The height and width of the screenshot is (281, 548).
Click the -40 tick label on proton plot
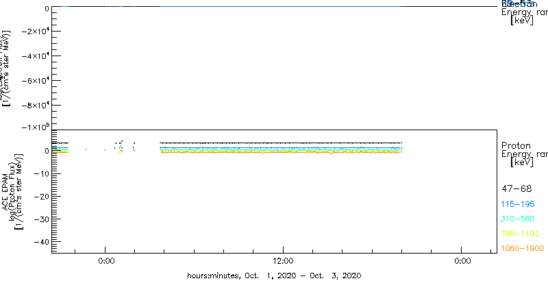coord(40,242)
